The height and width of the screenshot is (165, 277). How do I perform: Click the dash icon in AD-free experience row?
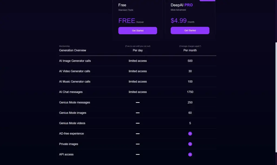[138, 134]
